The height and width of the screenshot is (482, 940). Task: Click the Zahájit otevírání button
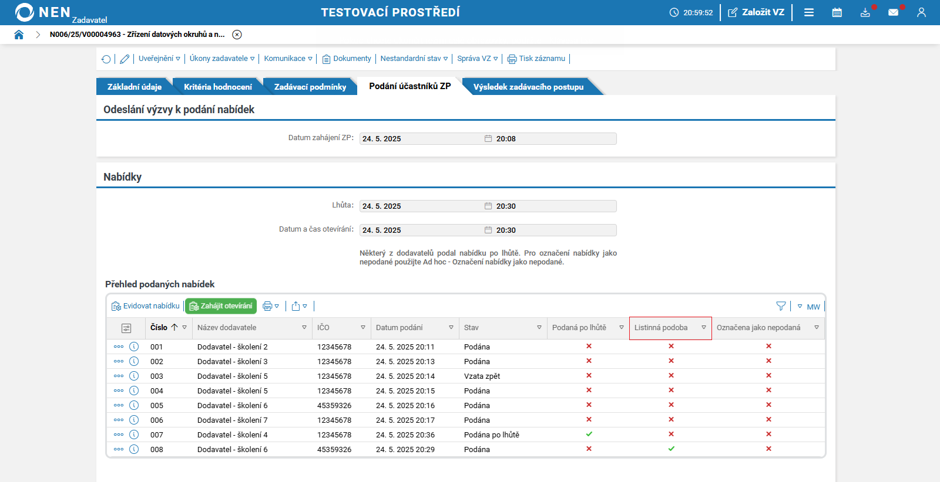221,306
